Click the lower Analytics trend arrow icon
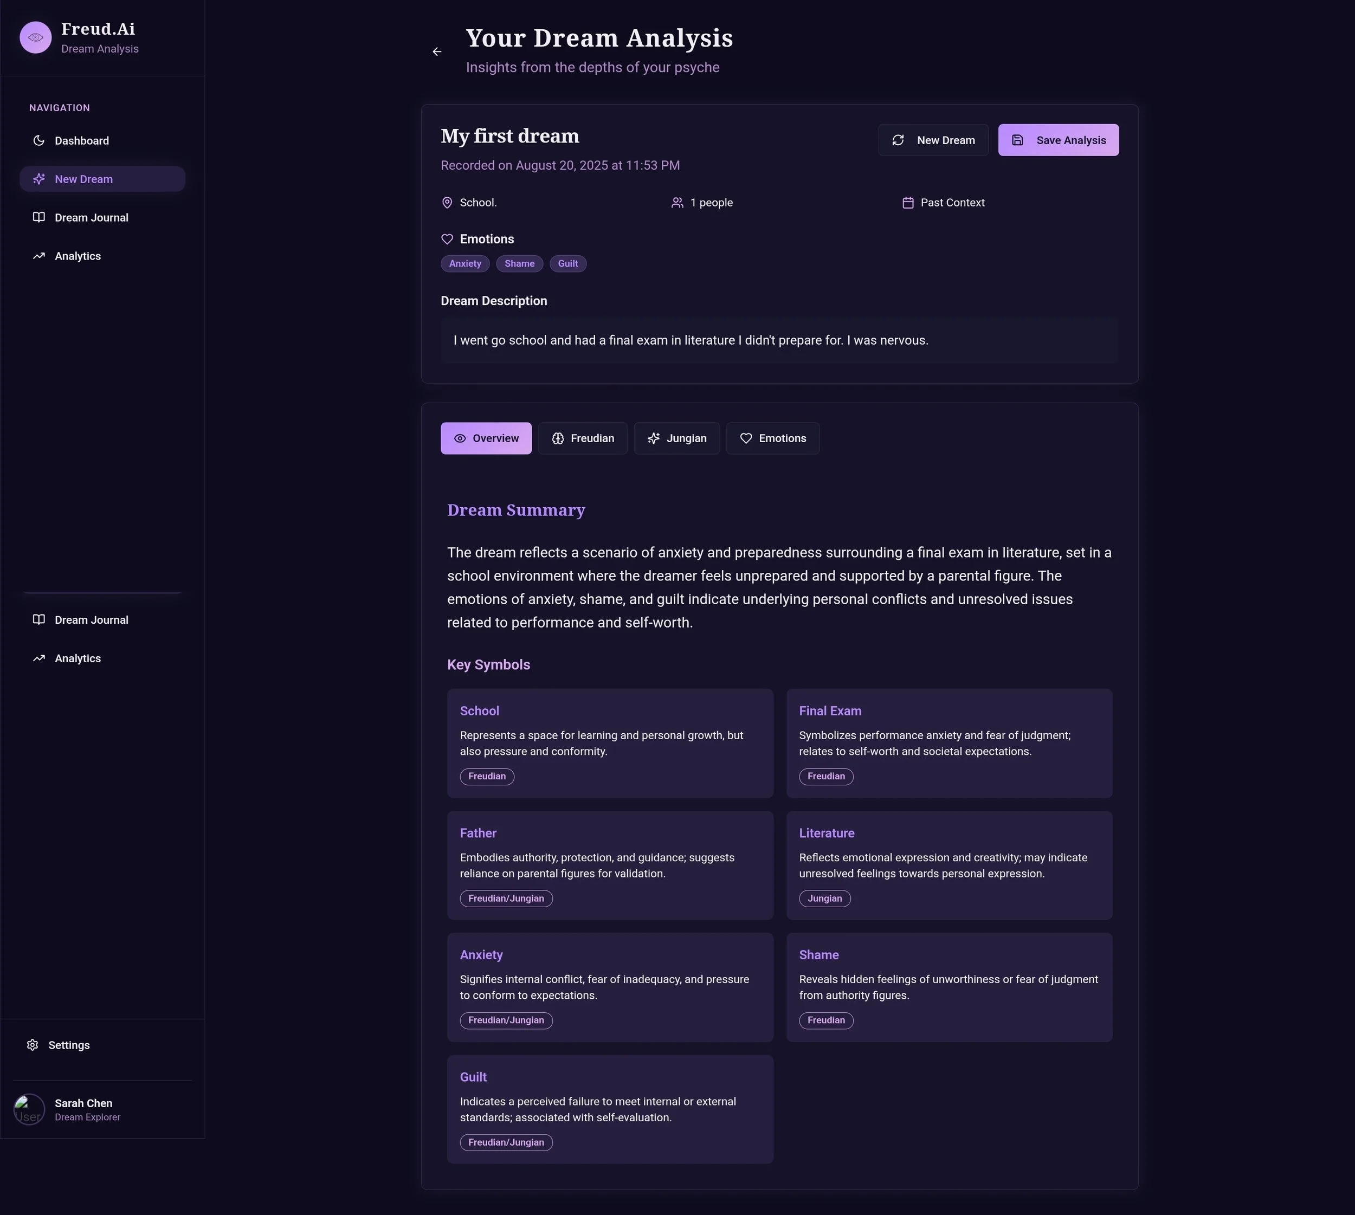 [38, 658]
